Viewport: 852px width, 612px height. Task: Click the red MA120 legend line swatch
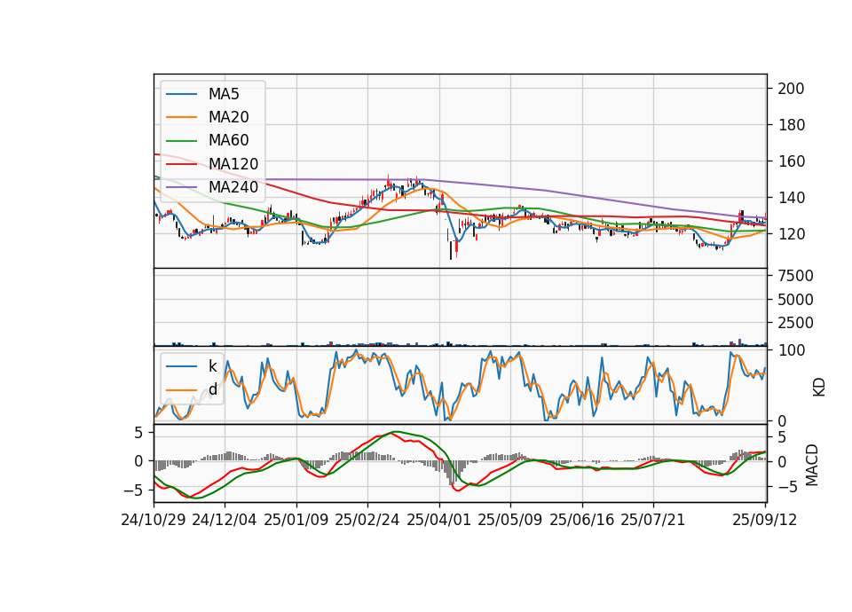[181, 165]
